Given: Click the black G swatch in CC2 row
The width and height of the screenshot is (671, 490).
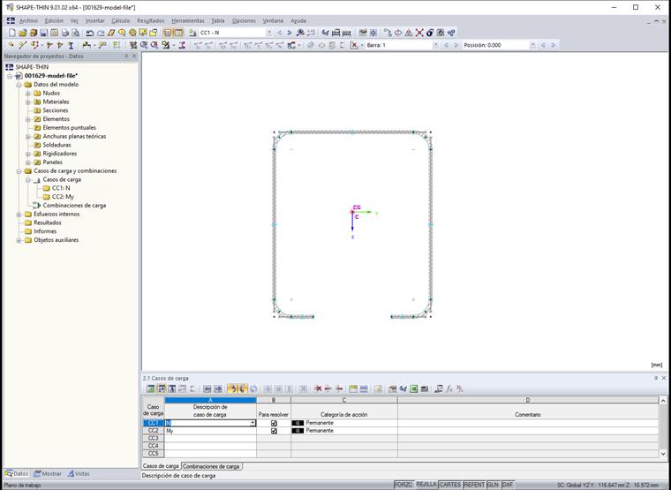Looking at the screenshot, I should 298,431.
